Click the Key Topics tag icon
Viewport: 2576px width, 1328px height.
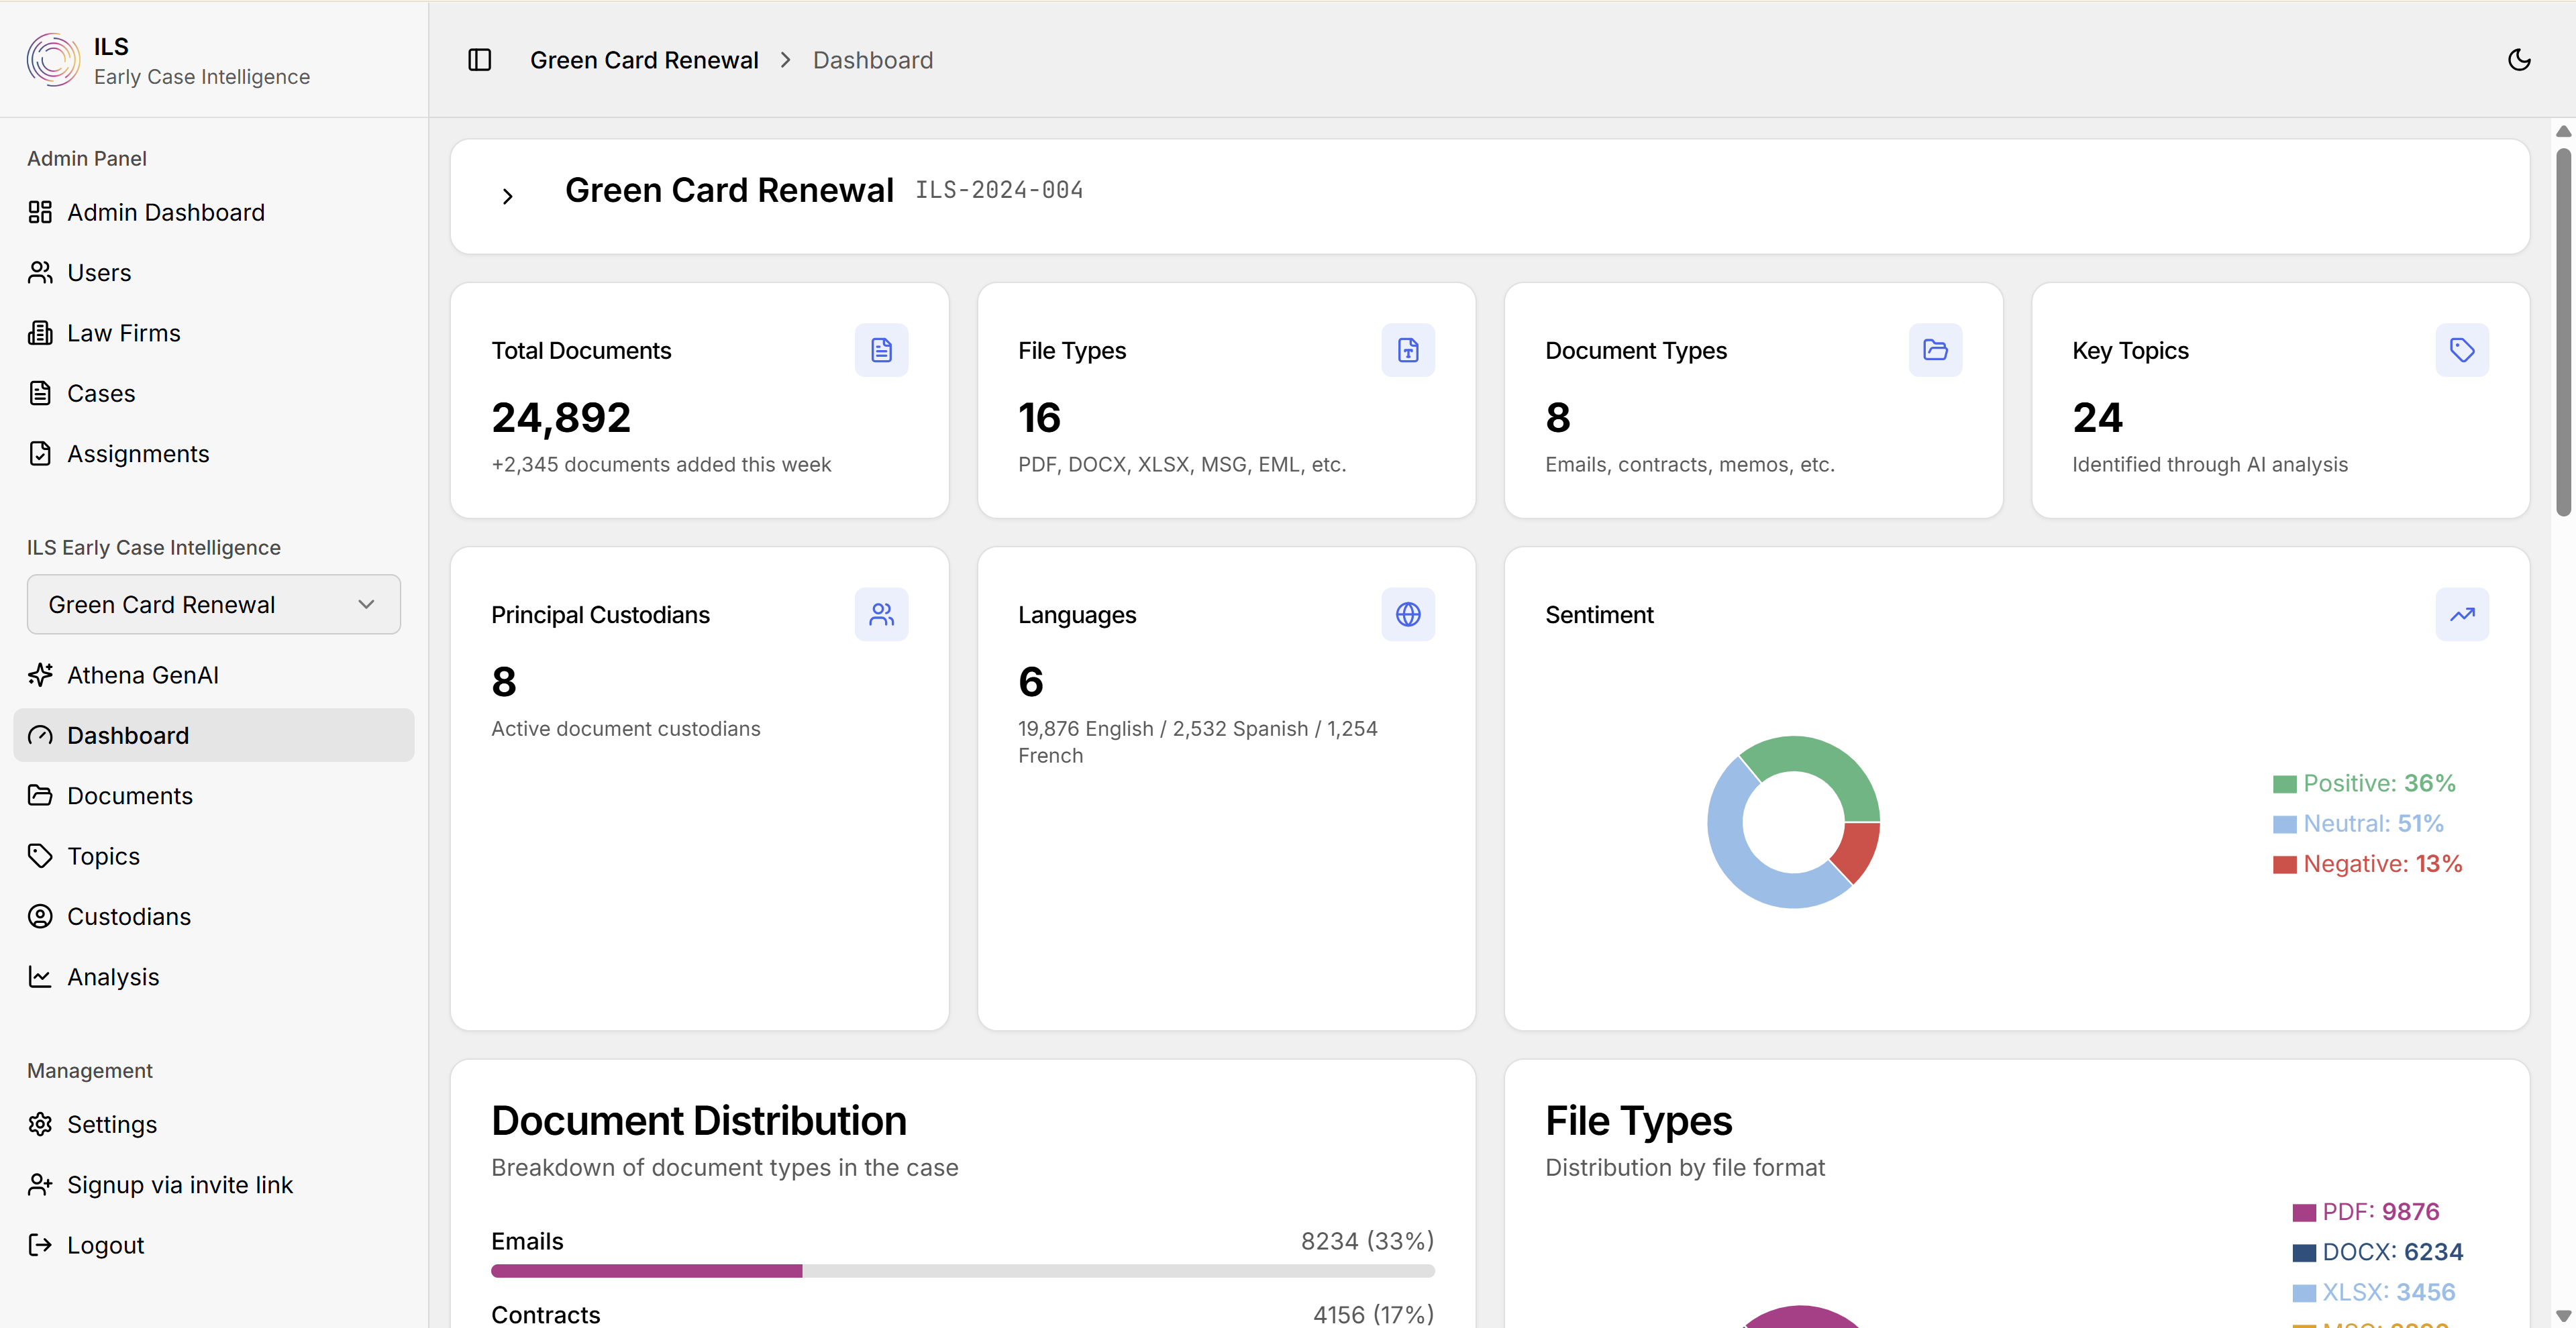click(2462, 349)
